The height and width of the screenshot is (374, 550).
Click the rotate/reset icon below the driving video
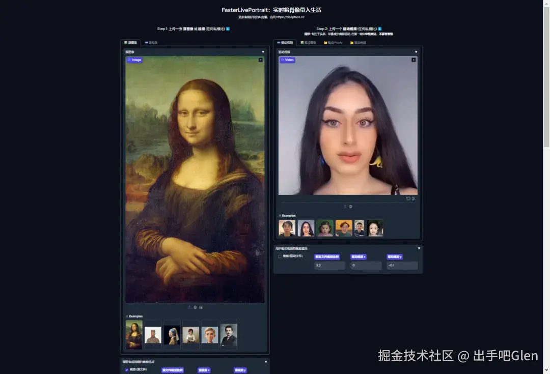click(x=408, y=198)
